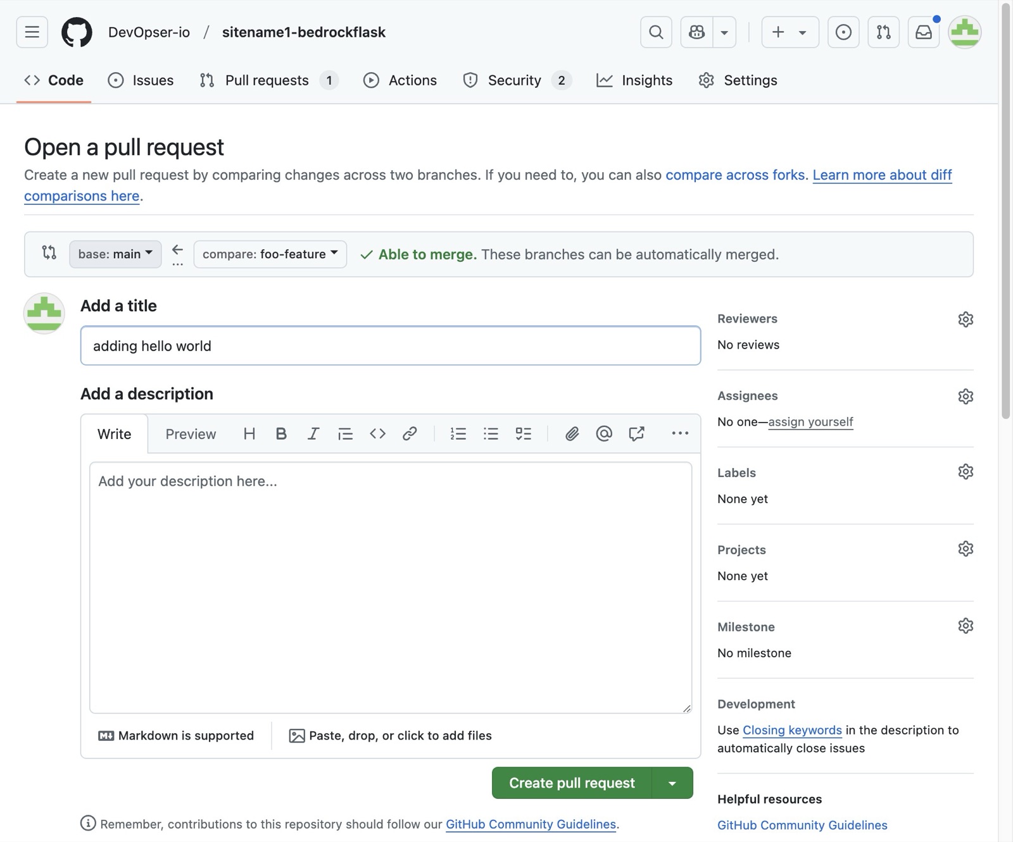Click the author avatar beside title
Screen dimensions: 1013x842
(44, 313)
